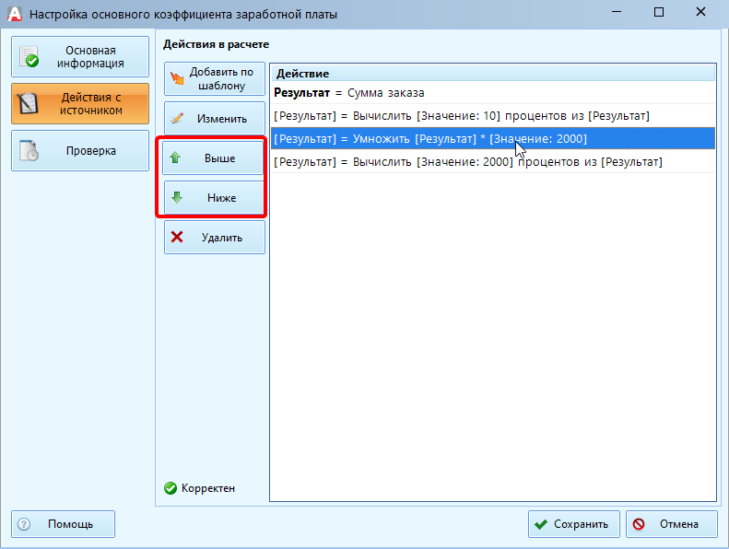Click the red X icon on Удалить
This screenshot has width=729, height=549.
pyautogui.click(x=177, y=238)
